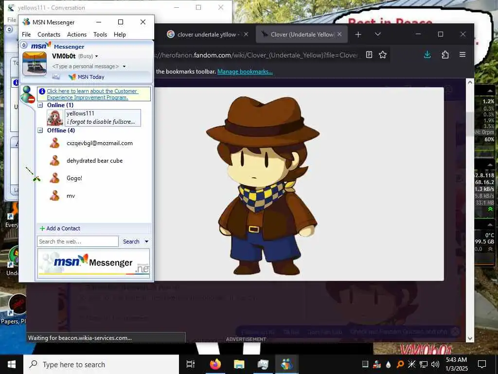
Task: Collapse the MSN Messenger header chevron
Action: (24, 45)
